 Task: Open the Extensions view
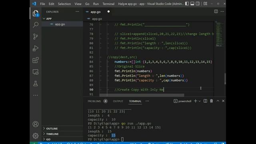coord(36,60)
